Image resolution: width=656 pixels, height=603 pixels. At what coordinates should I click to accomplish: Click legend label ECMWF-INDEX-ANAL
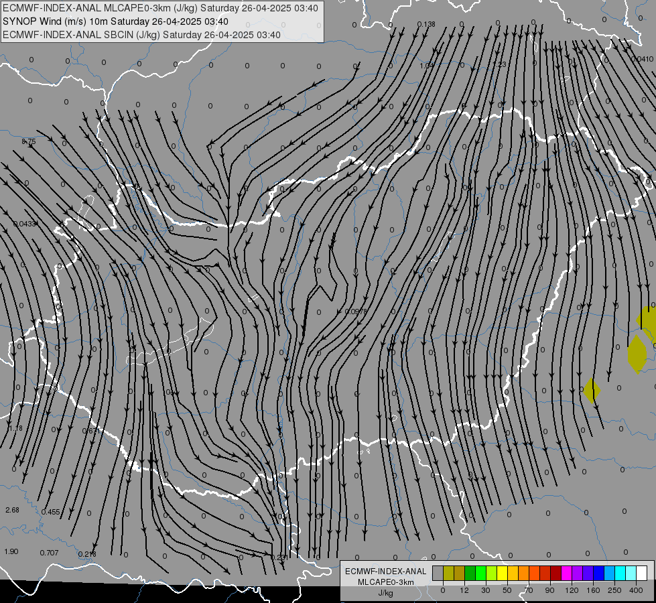point(386,572)
